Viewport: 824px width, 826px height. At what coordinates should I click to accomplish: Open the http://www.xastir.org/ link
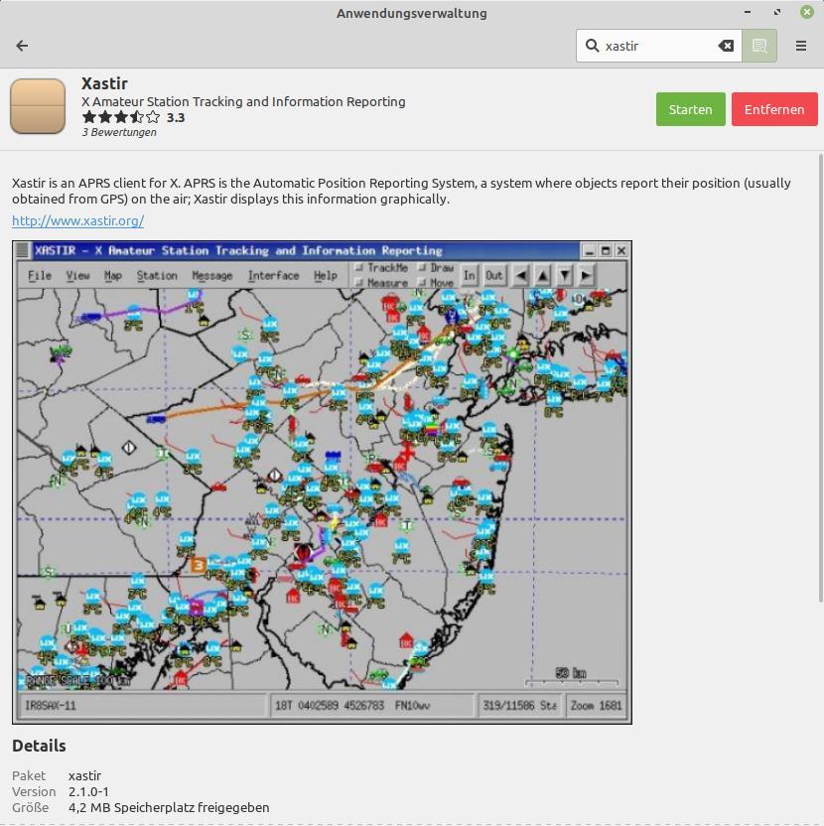pos(78,220)
